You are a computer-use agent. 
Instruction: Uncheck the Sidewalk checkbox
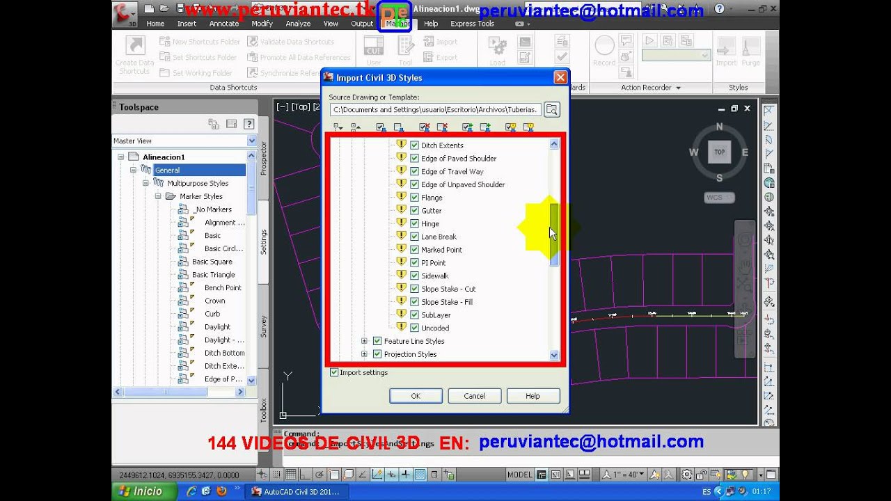coord(415,276)
